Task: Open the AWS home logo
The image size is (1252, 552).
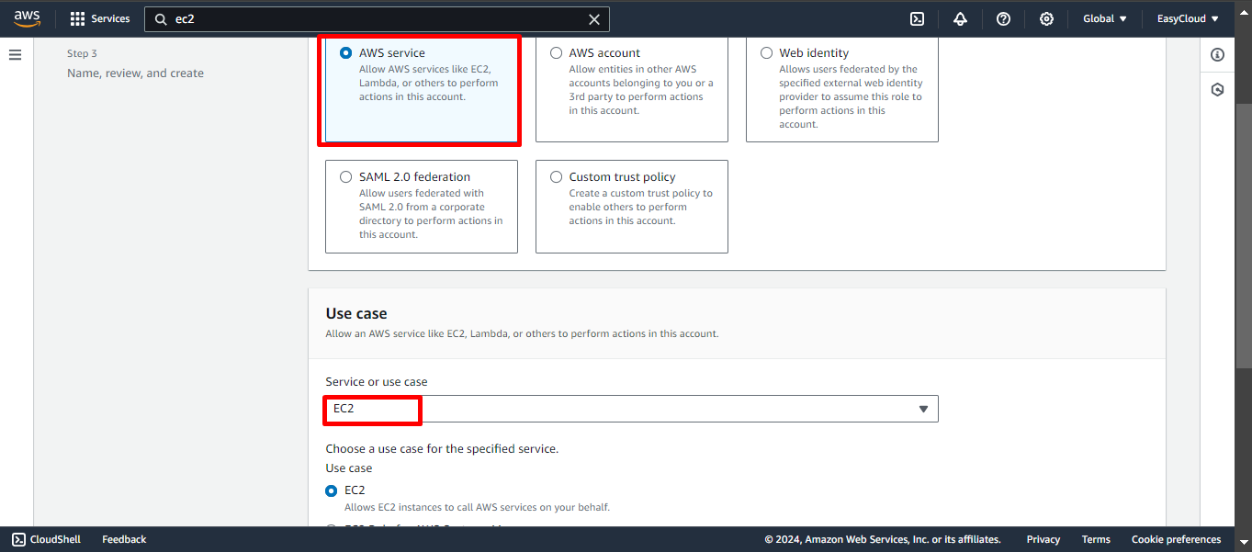Action: pos(27,18)
